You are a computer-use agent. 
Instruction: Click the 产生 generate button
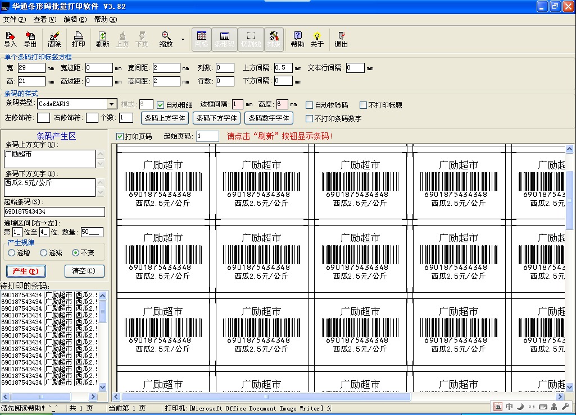[25, 271]
